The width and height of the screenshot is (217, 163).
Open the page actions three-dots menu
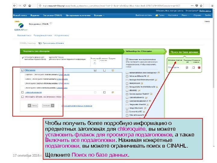click(x=192, y=6)
